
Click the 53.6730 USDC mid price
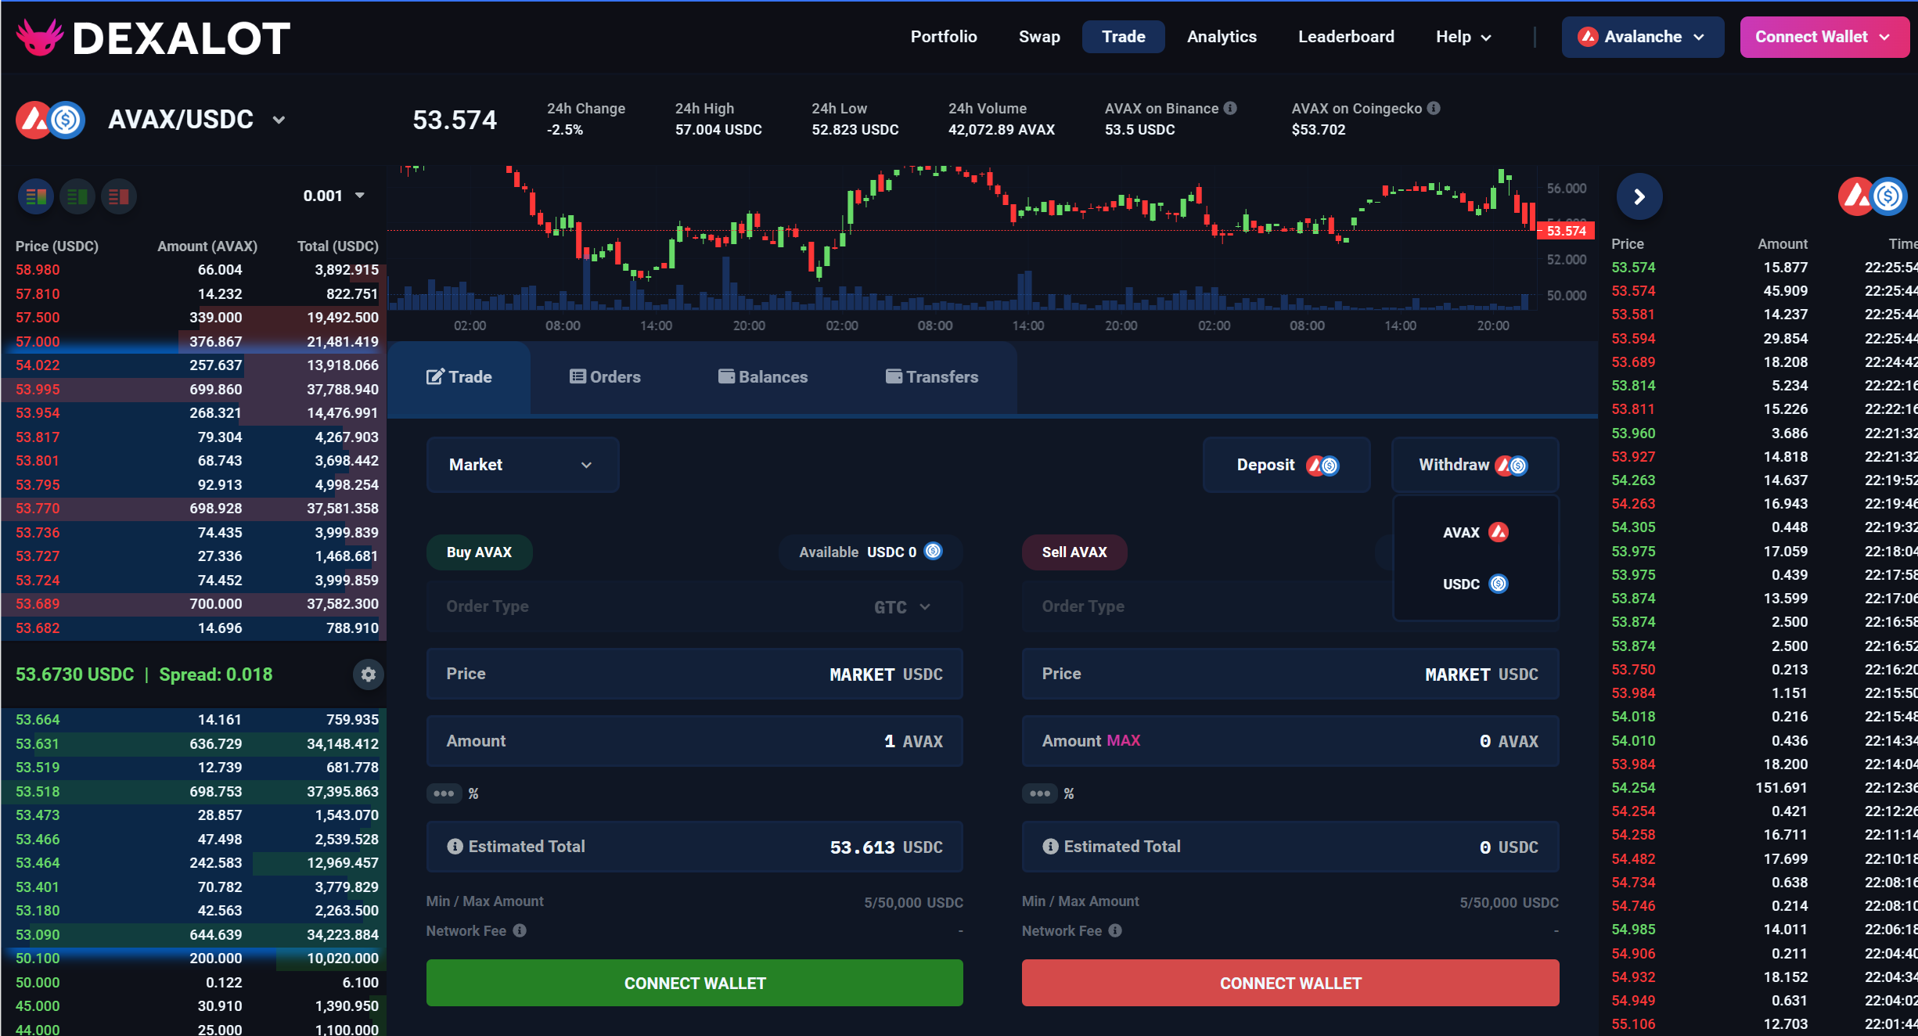(x=75, y=674)
